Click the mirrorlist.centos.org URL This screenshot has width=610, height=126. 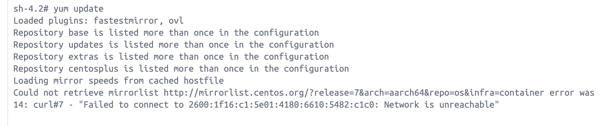click(x=354, y=93)
